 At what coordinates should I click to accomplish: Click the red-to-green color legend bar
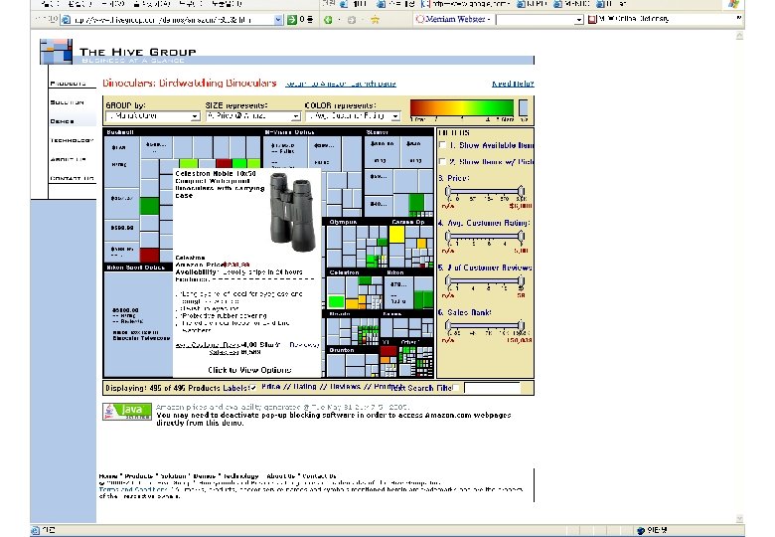click(462, 107)
